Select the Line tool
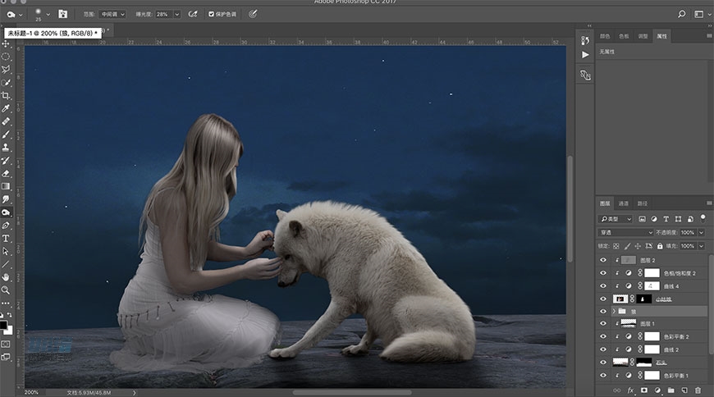Image resolution: width=714 pixels, height=397 pixels. pyautogui.click(x=6, y=264)
